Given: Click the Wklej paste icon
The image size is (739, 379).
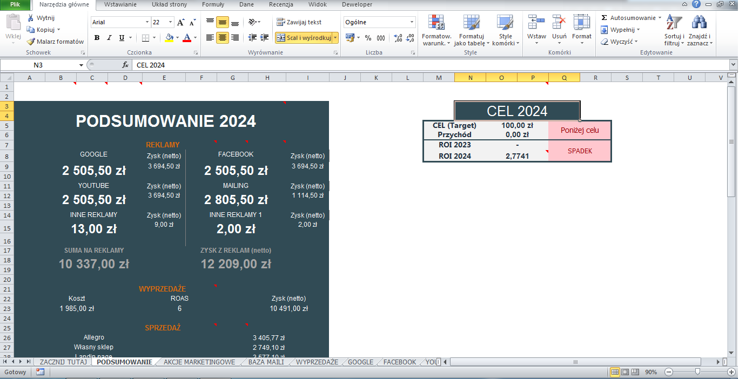Looking at the screenshot, I should coord(13,24).
